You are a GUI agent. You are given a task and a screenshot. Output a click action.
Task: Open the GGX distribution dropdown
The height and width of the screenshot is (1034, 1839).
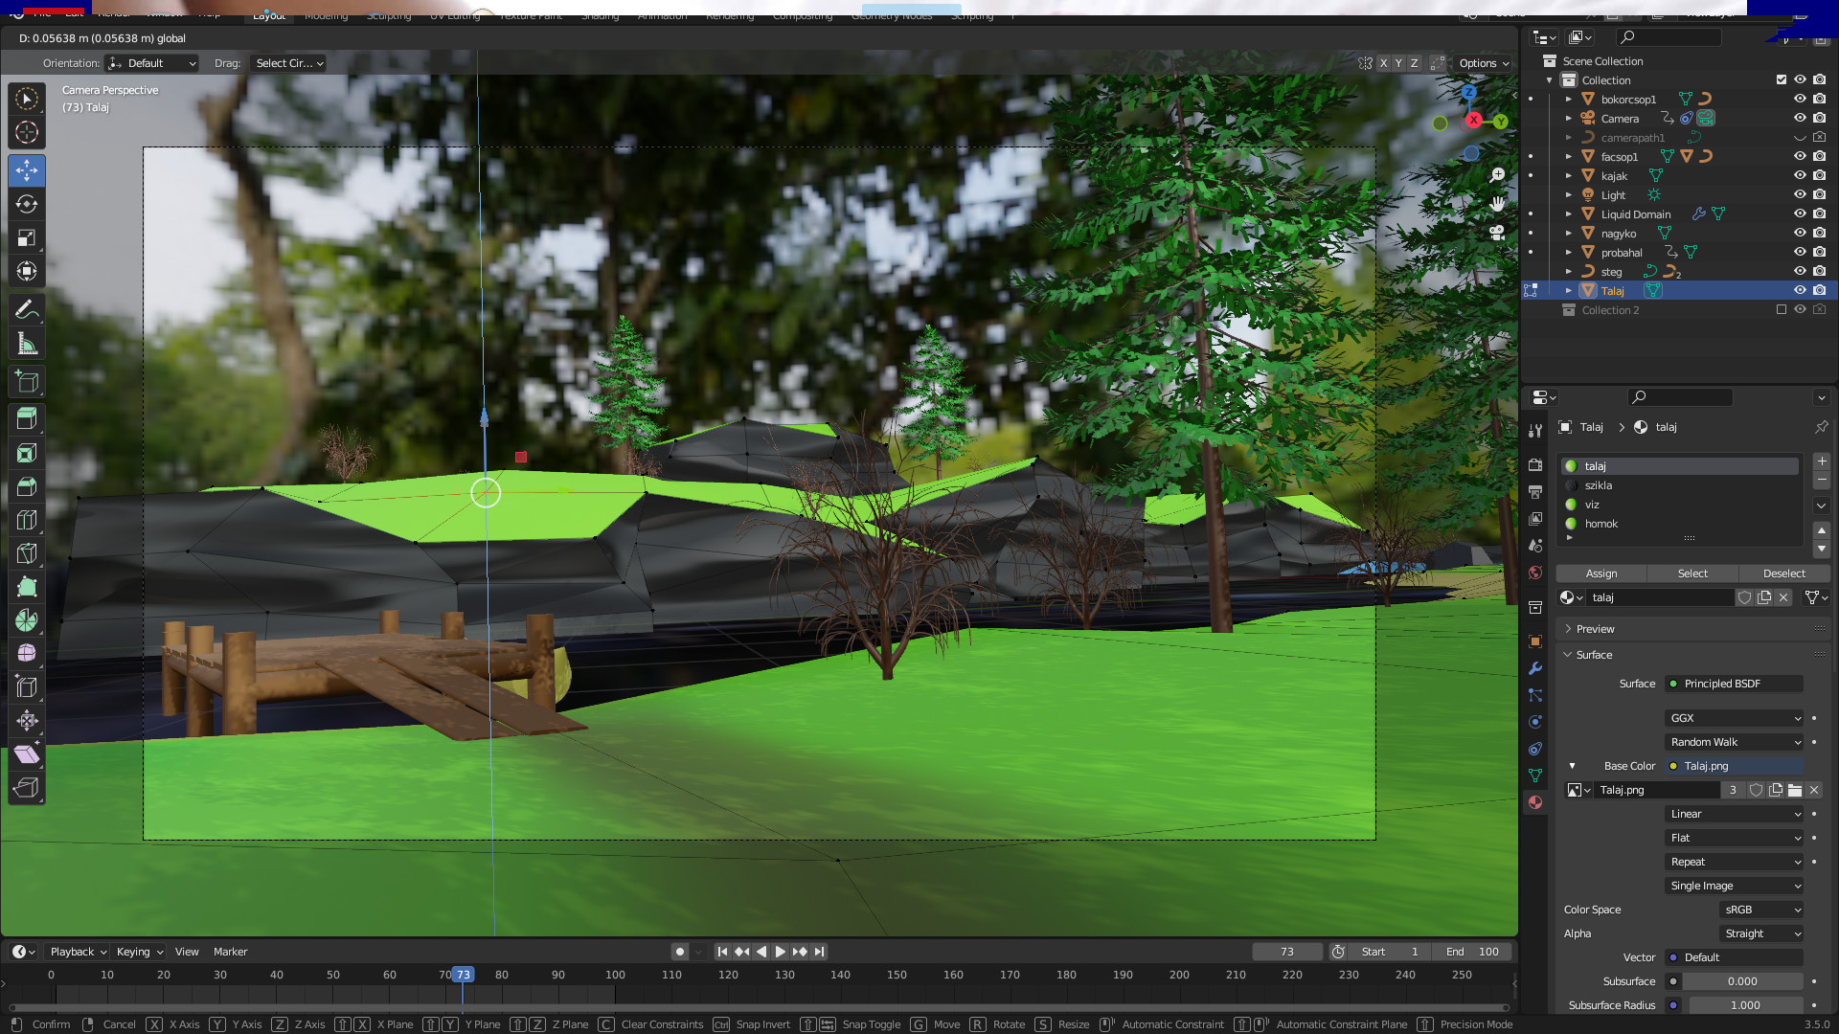pyautogui.click(x=1735, y=718)
